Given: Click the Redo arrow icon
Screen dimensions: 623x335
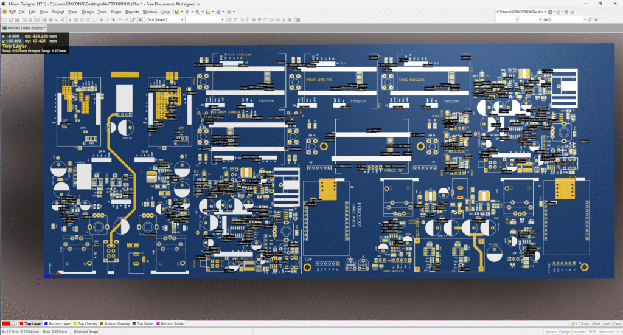Looking at the screenshot, I should click(127, 19).
